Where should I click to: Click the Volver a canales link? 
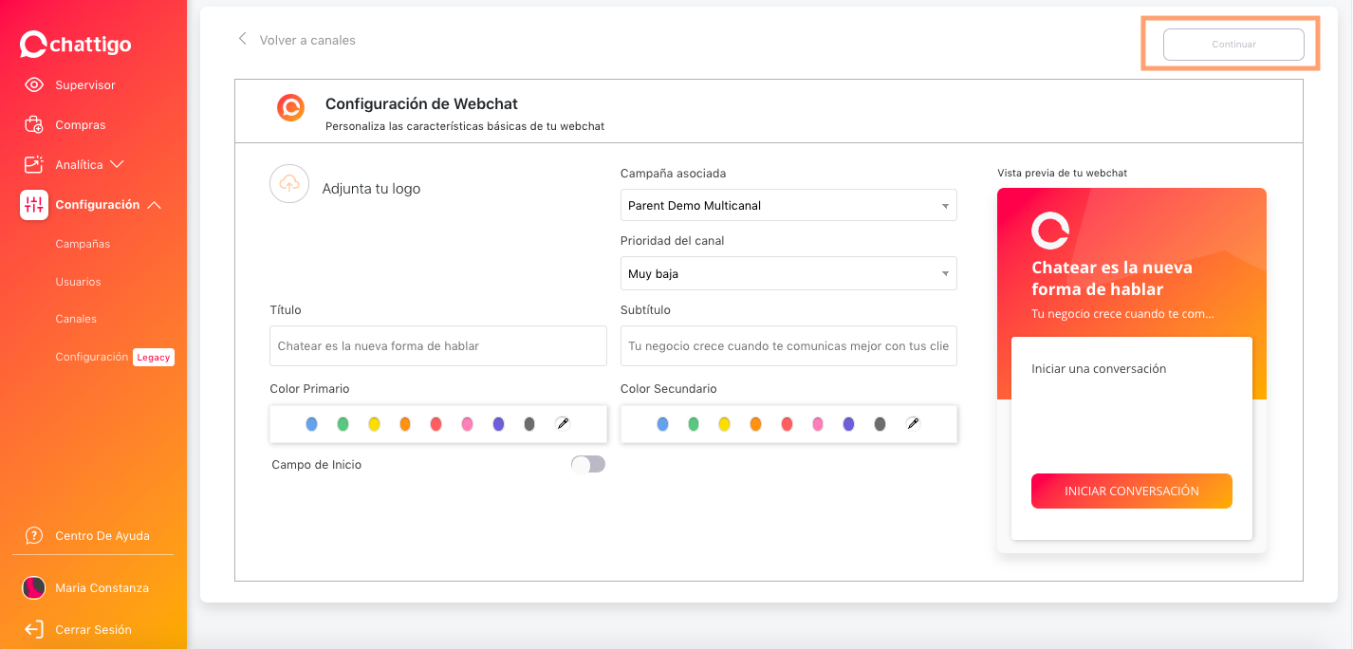coord(306,40)
